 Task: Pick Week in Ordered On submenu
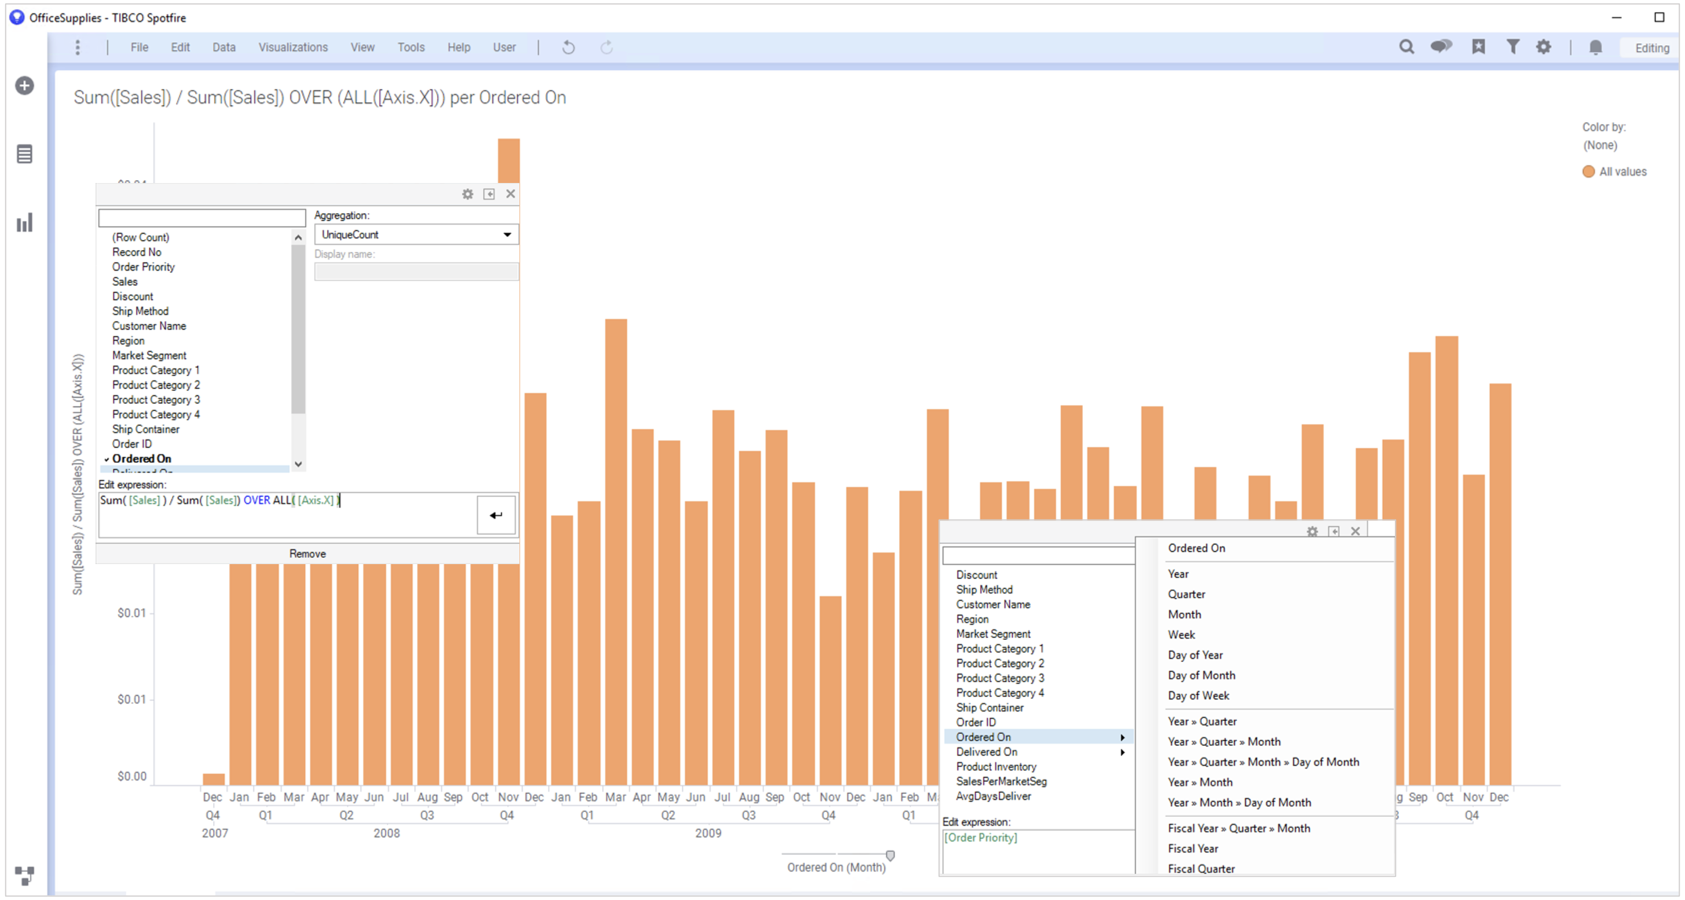tap(1181, 635)
